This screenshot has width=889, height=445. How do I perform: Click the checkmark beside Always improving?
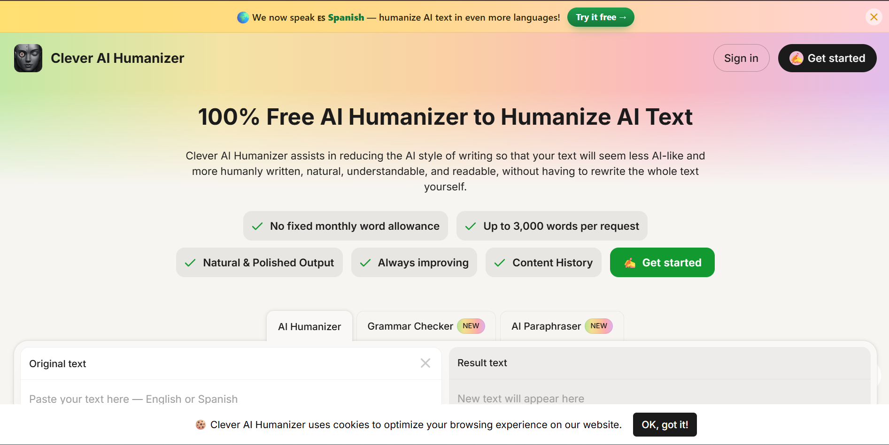pyautogui.click(x=365, y=263)
